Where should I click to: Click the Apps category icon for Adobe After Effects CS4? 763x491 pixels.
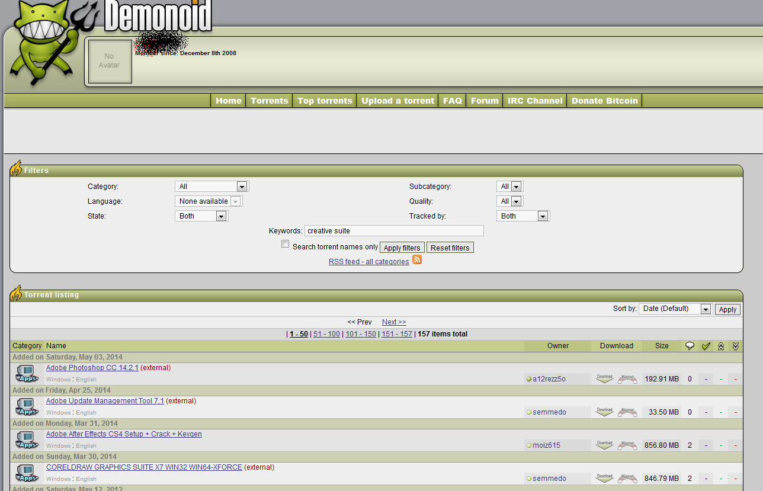[x=27, y=440]
